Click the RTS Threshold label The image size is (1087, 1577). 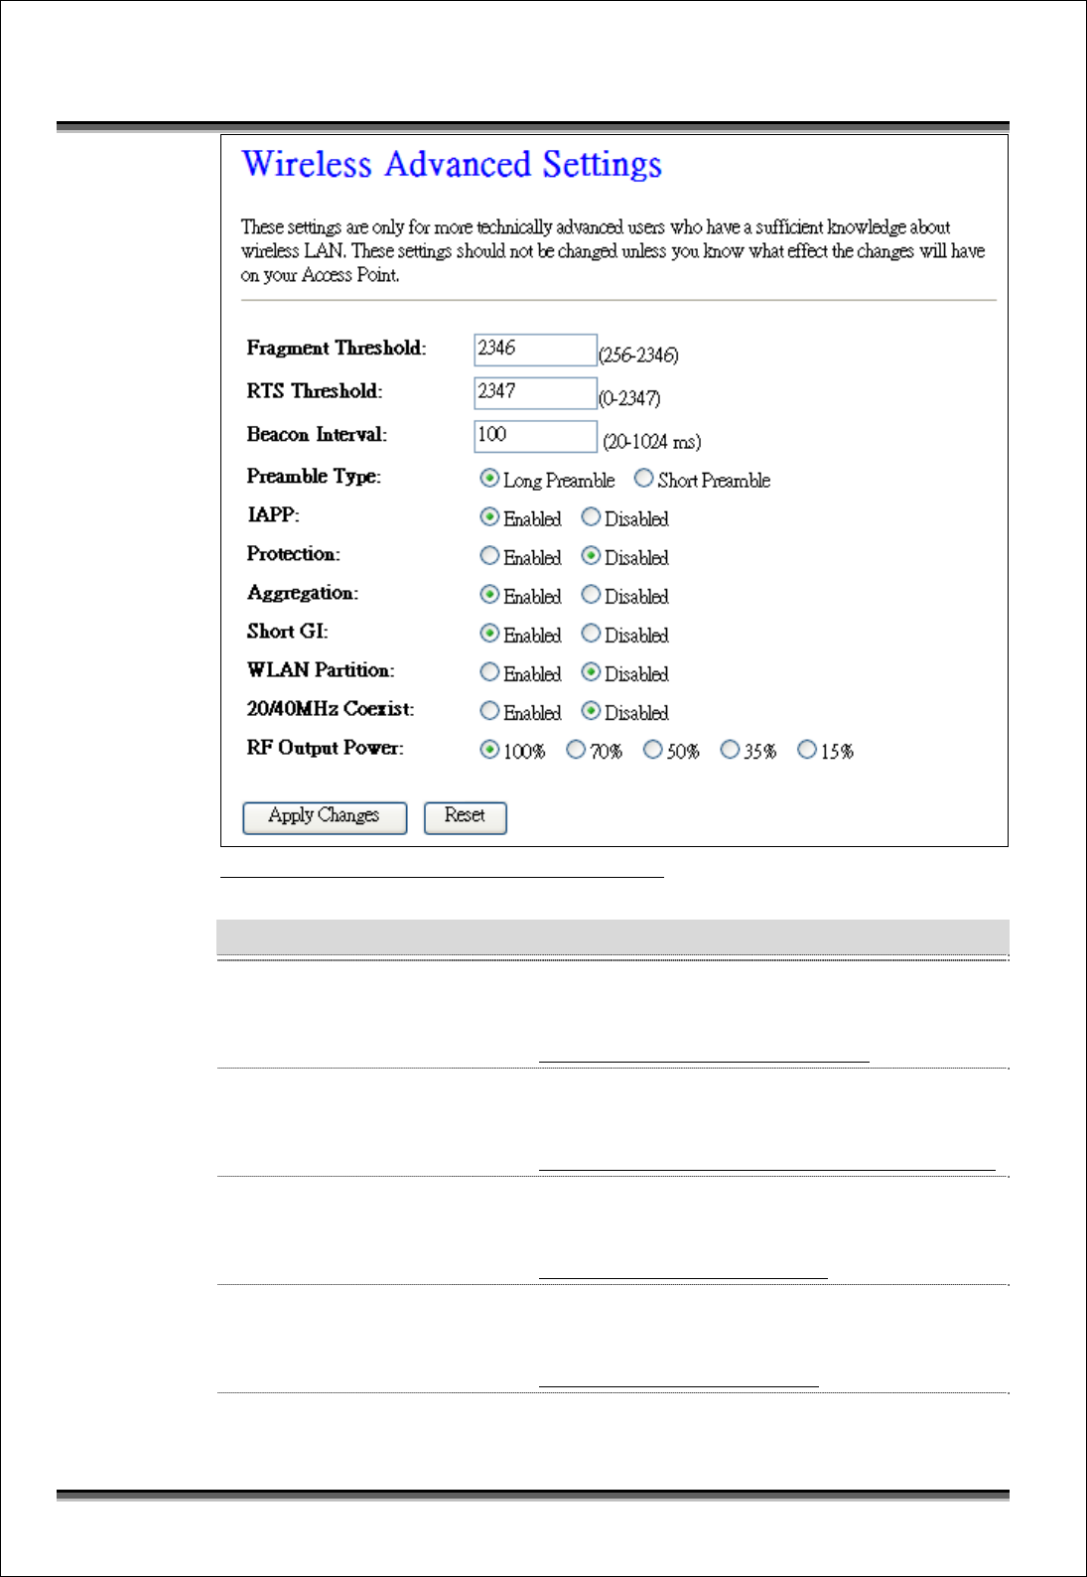[x=315, y=391]
